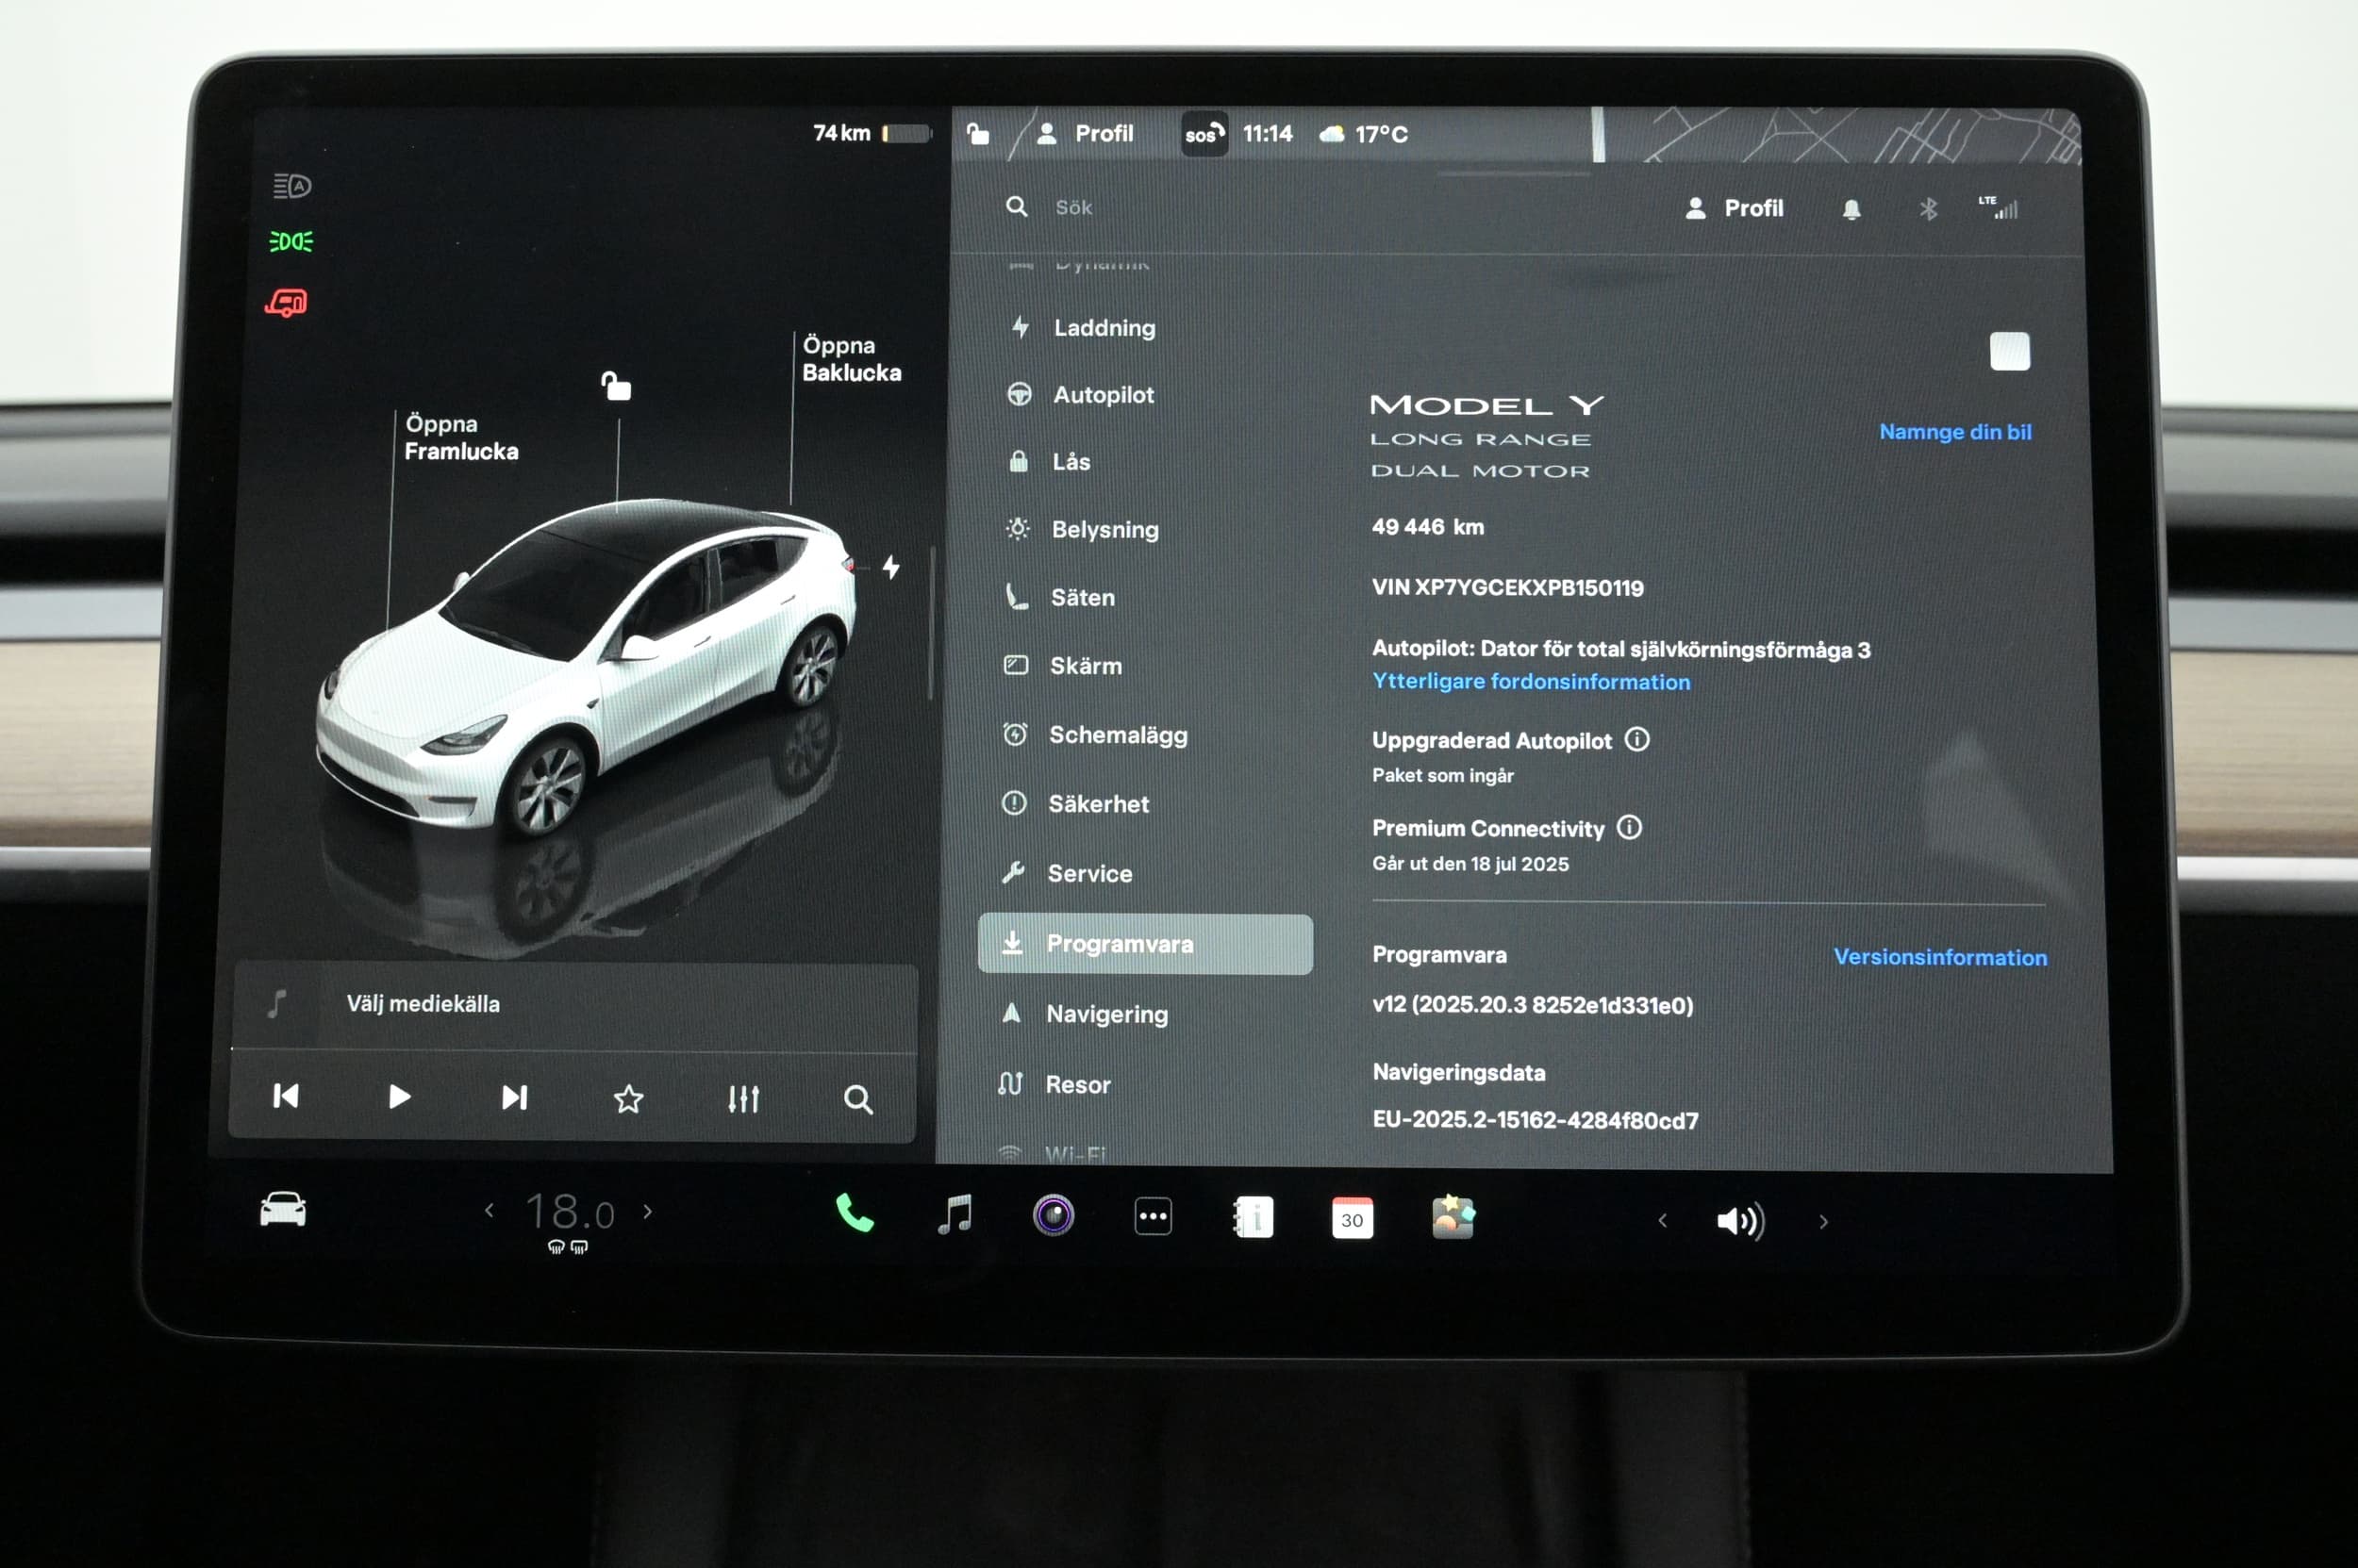Tap info icon beside Uppgraderad Autopilot
This screenshot has width=2358, height=1568.
[x=1636, y=739]
